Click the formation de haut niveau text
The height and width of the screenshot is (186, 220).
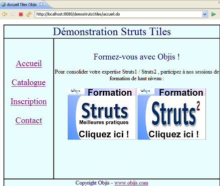pyautogui.click(x=137, y=78)
